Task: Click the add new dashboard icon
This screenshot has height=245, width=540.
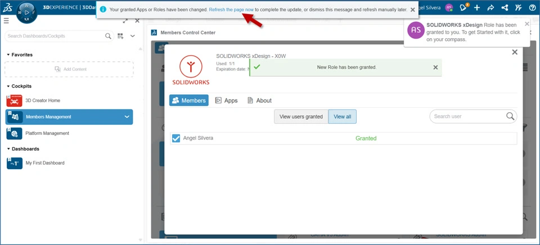Action: [120, 36]
